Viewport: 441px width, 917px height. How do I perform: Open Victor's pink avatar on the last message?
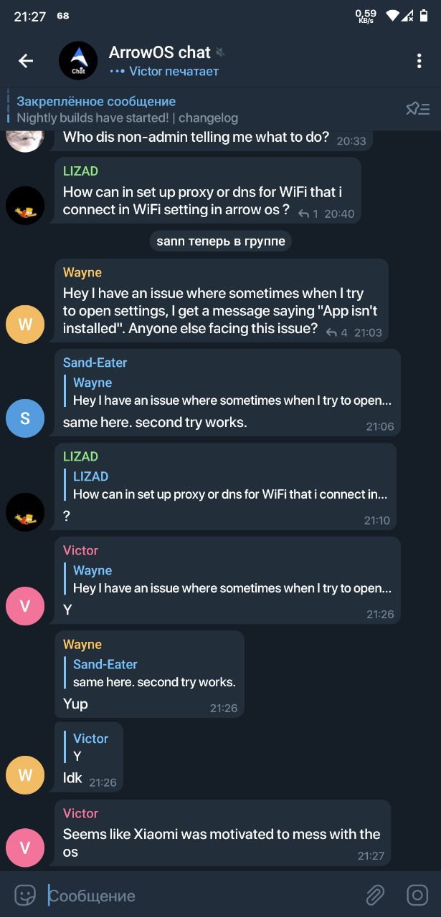25,848
